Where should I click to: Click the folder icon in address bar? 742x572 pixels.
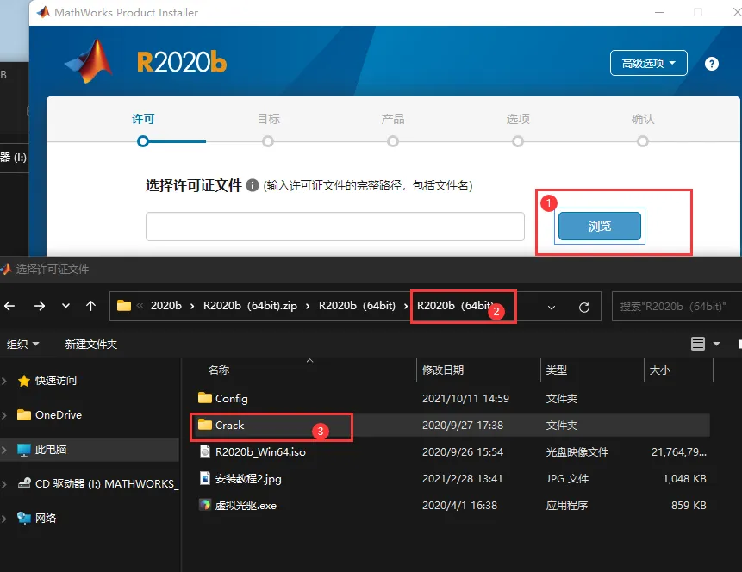pyautogui.click(x=124, y=306)
